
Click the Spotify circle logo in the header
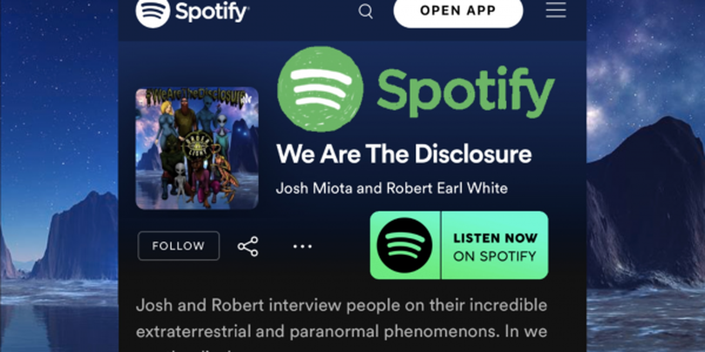[153, 11]
